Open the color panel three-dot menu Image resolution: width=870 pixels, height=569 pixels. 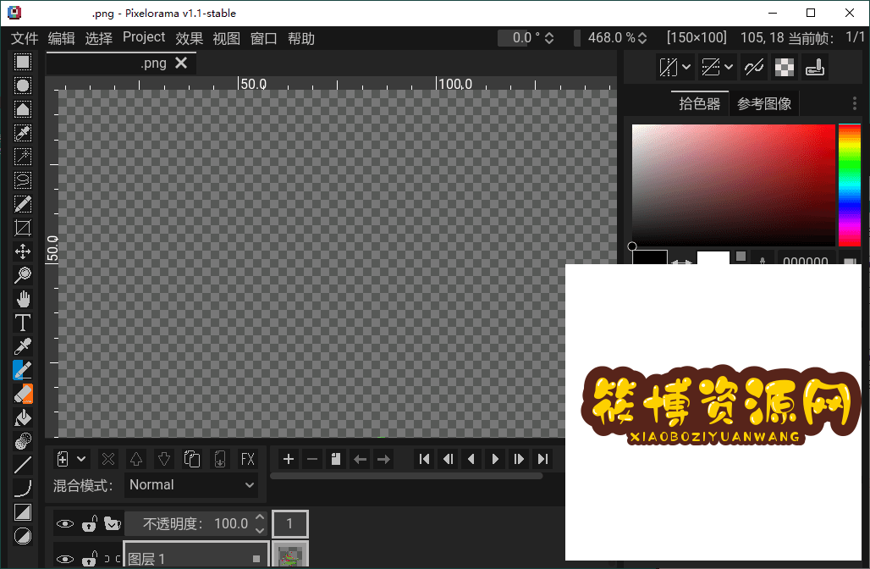pyautogui.click(x=855, y=103)
